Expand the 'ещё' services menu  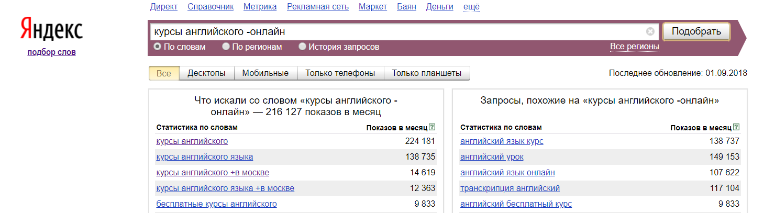(x=472, y=7)
